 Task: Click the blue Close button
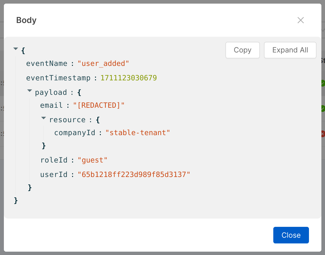click(x=291, y=235)
